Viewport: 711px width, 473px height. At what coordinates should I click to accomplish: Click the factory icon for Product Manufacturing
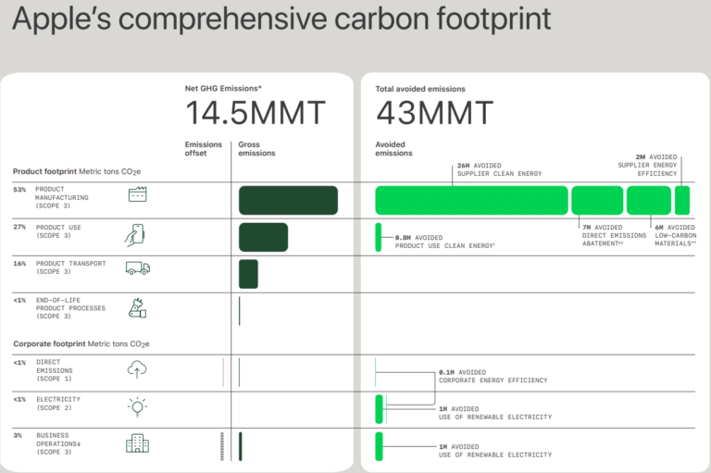pyautogui.click(x=137, y=194)
